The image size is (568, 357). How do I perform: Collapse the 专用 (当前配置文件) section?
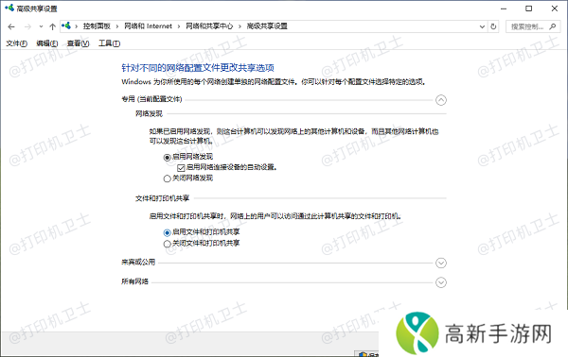[x=441, y=100]
